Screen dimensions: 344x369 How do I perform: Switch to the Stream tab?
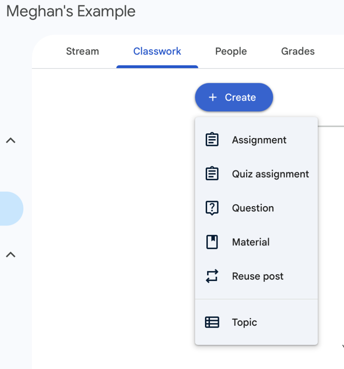(82, 52)
